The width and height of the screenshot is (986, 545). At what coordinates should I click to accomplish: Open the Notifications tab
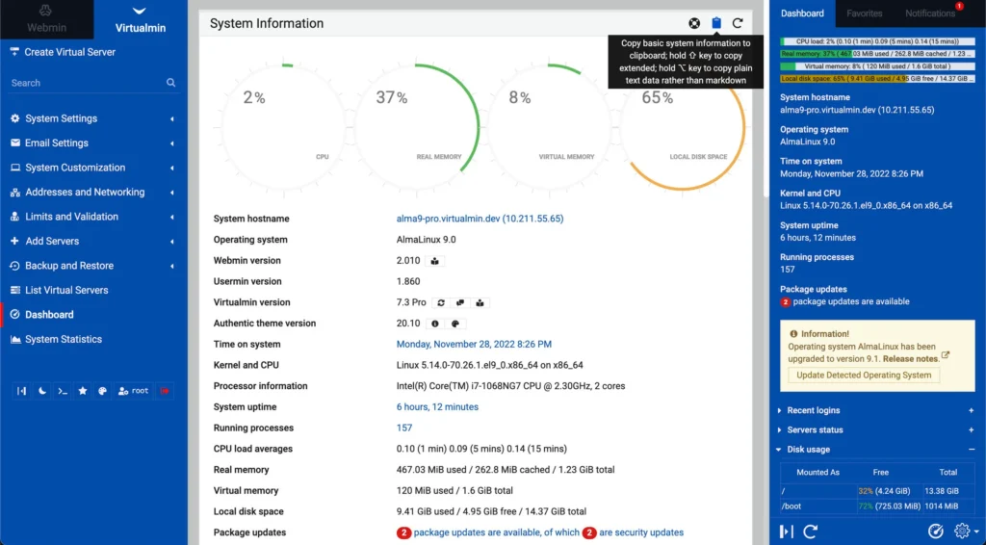(930, 13)
